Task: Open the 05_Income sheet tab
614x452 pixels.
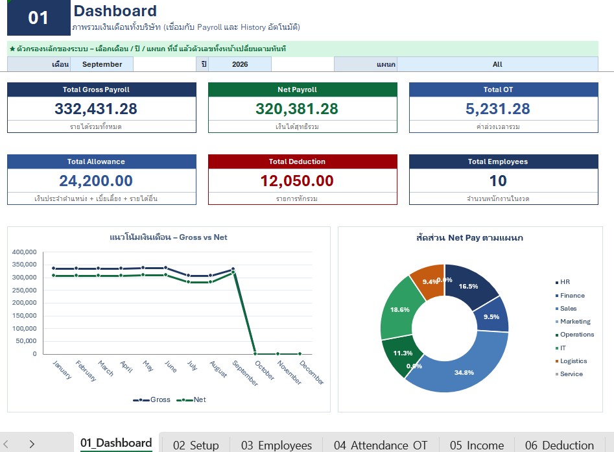Action: pos(477,445)
